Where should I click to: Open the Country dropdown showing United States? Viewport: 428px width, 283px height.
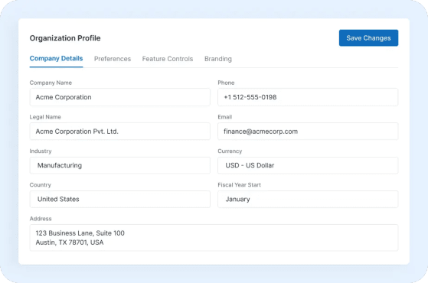[x=120, y=199]
